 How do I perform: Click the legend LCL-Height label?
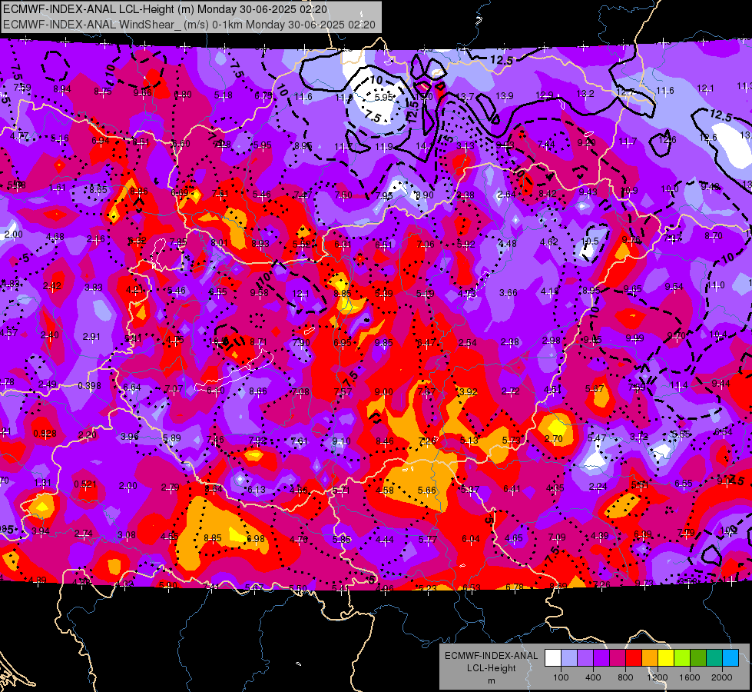pyautogui.click(x=491, y=668)
